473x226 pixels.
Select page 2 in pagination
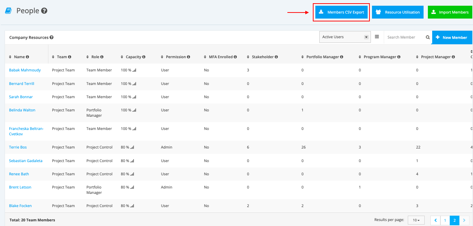tap(454, 220)
